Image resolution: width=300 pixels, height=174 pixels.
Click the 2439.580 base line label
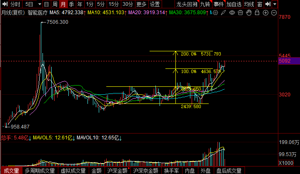pos(191,106)
